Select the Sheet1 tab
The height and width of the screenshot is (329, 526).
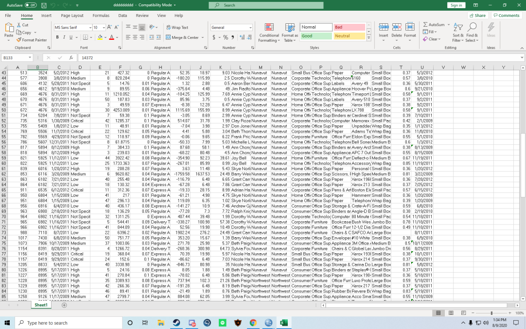click(41, 304)
